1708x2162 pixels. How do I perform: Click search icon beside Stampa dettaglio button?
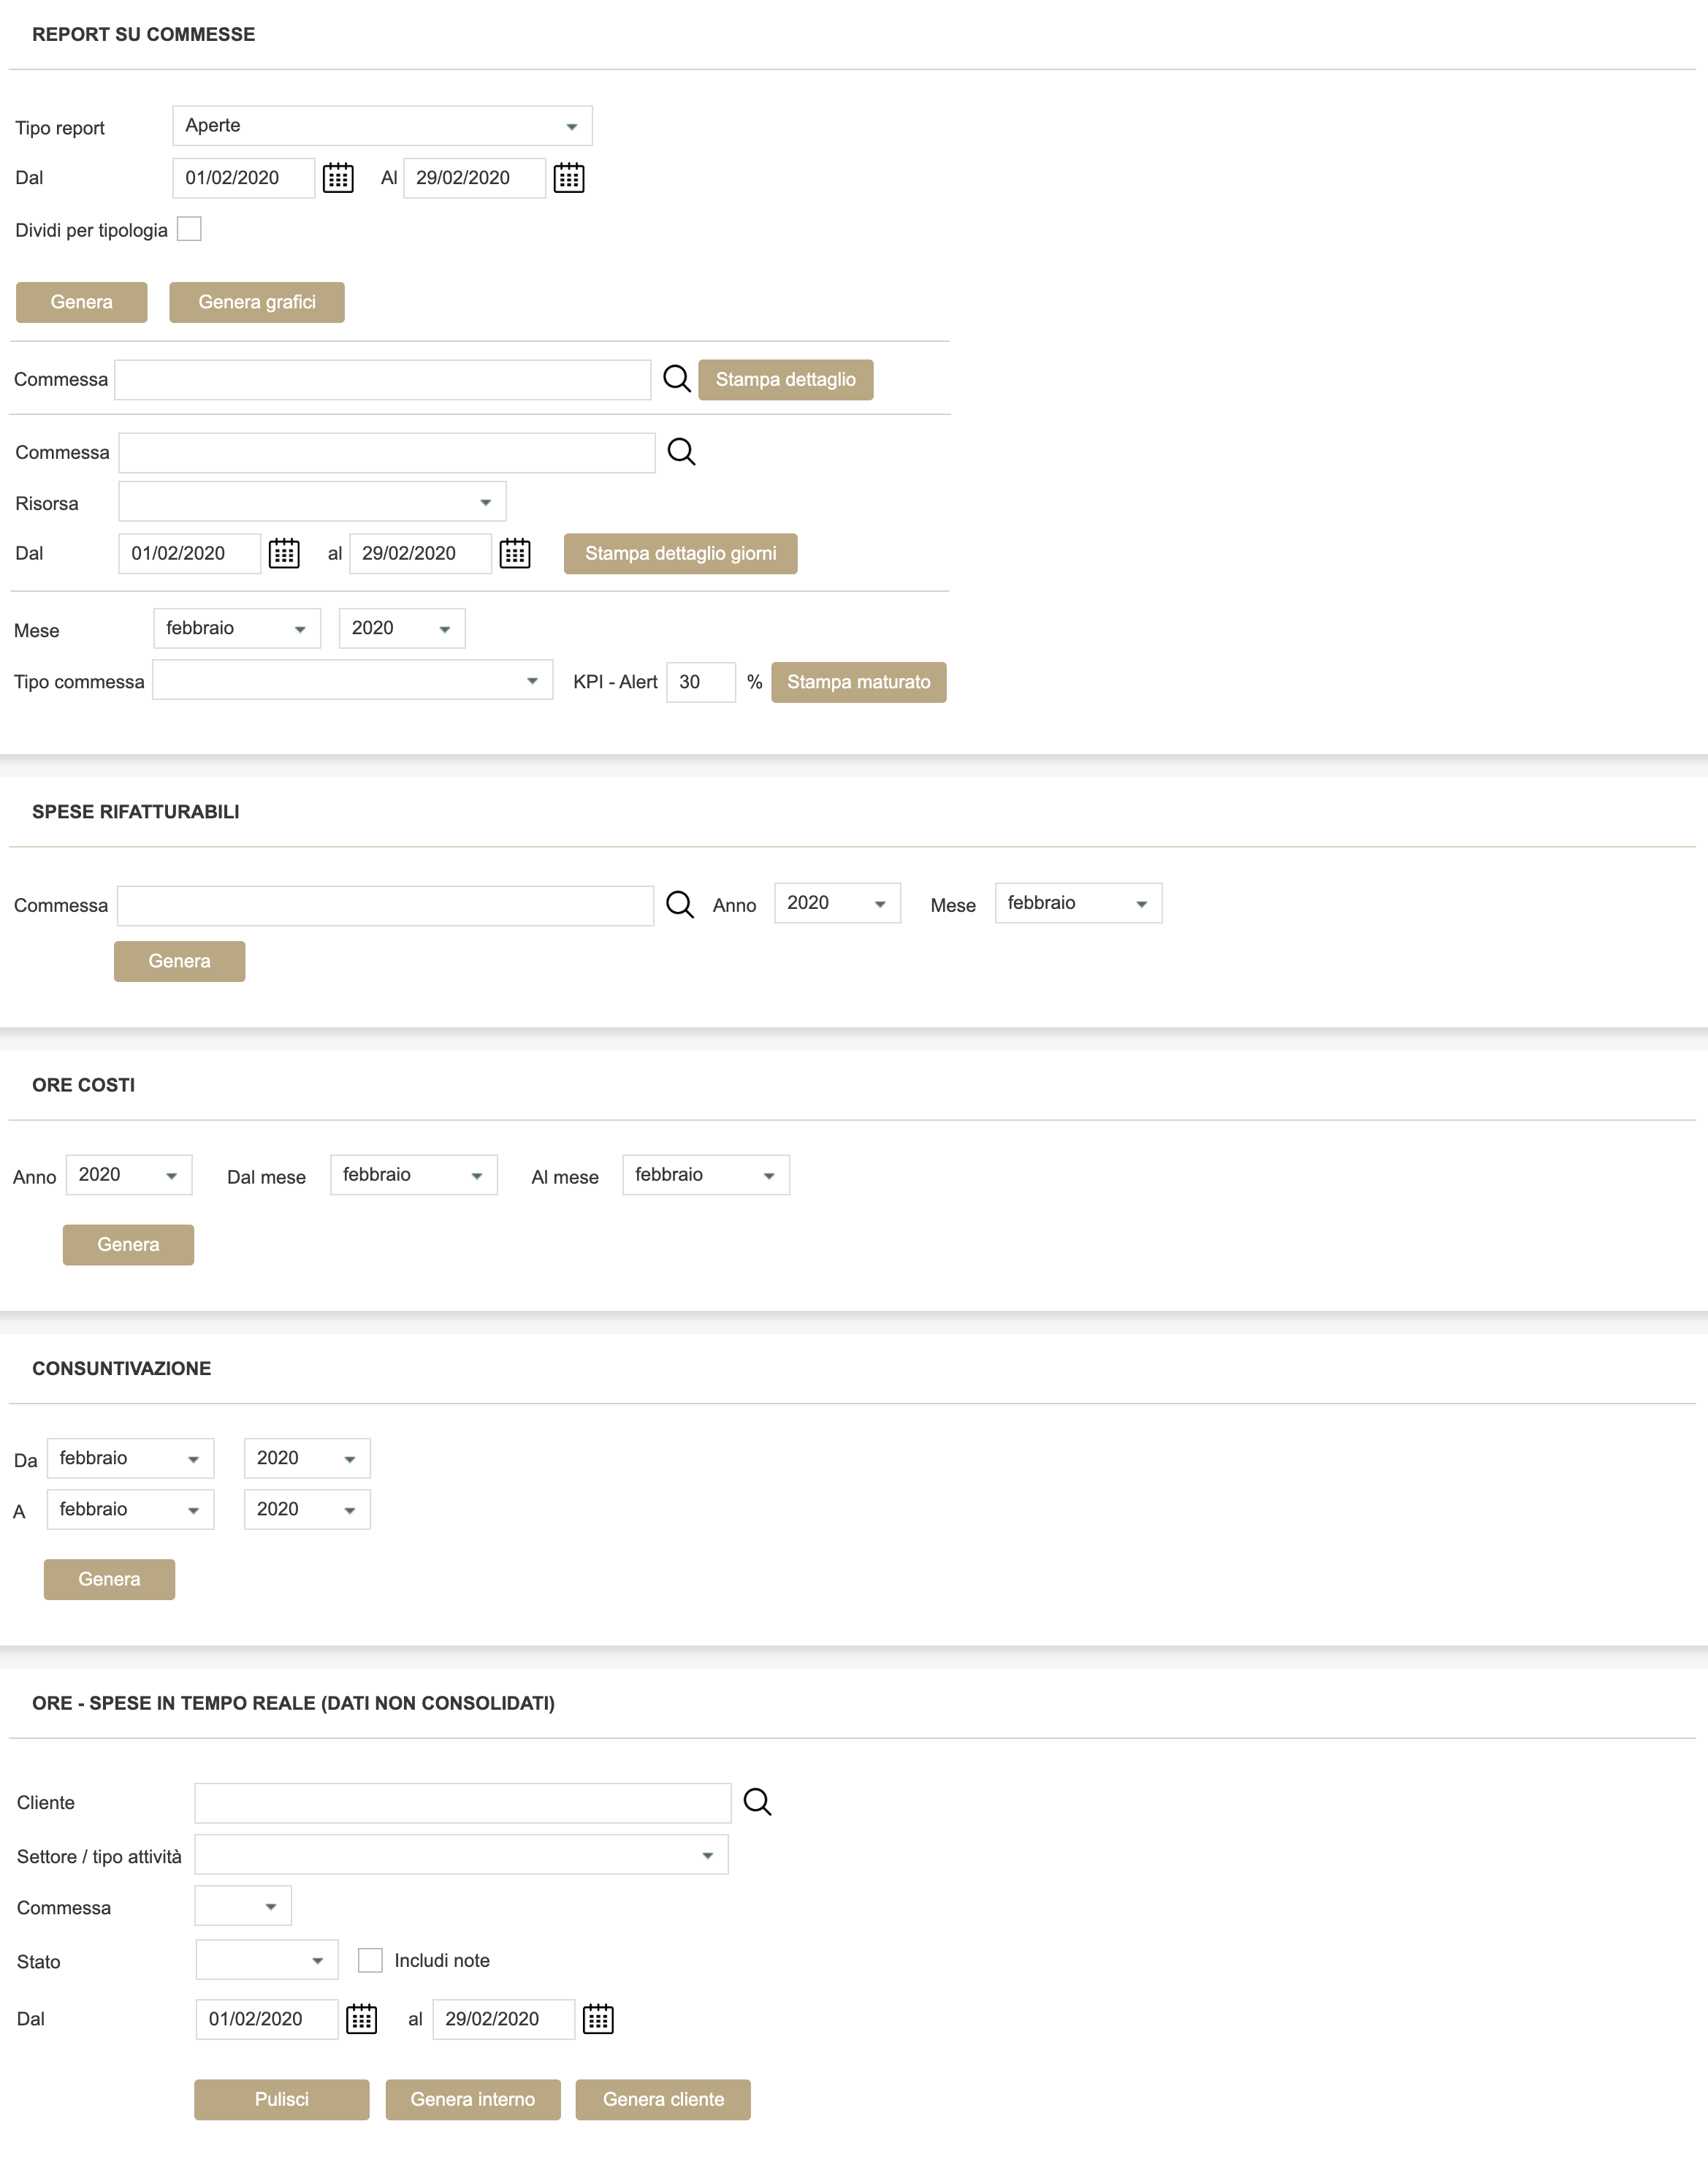click(x=677, y=379)
